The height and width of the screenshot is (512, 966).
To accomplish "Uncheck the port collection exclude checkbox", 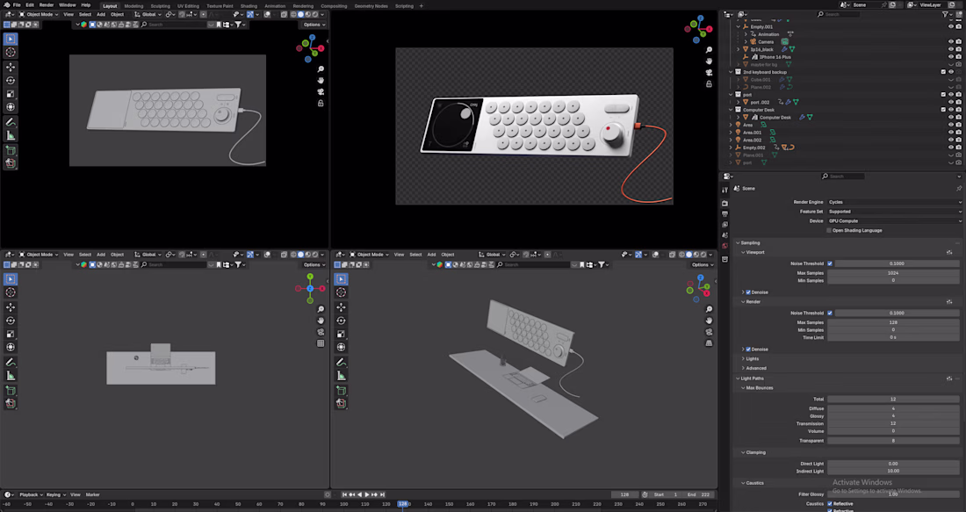I will (943, 94).
